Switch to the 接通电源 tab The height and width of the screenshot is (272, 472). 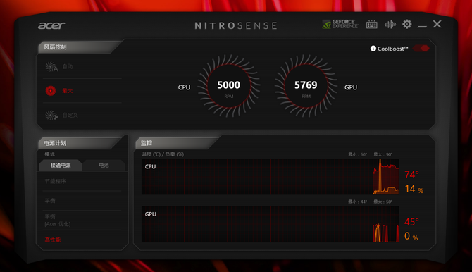61,166
